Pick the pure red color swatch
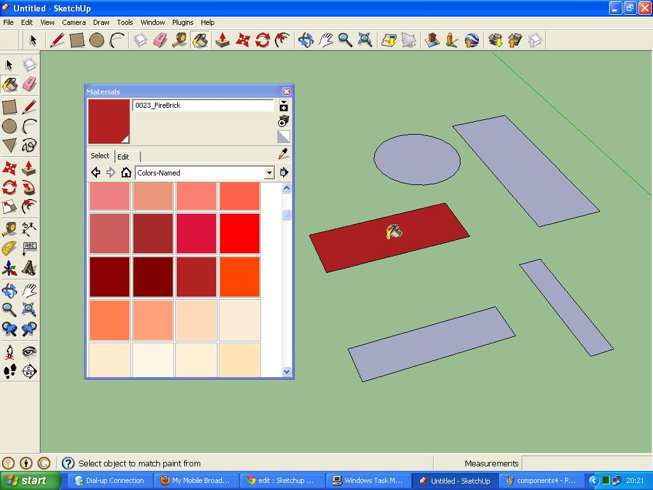 [x=240, y=234]
